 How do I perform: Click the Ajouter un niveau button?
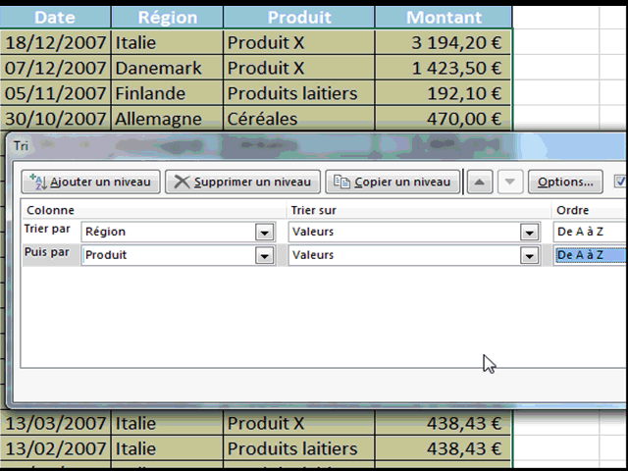91,182
